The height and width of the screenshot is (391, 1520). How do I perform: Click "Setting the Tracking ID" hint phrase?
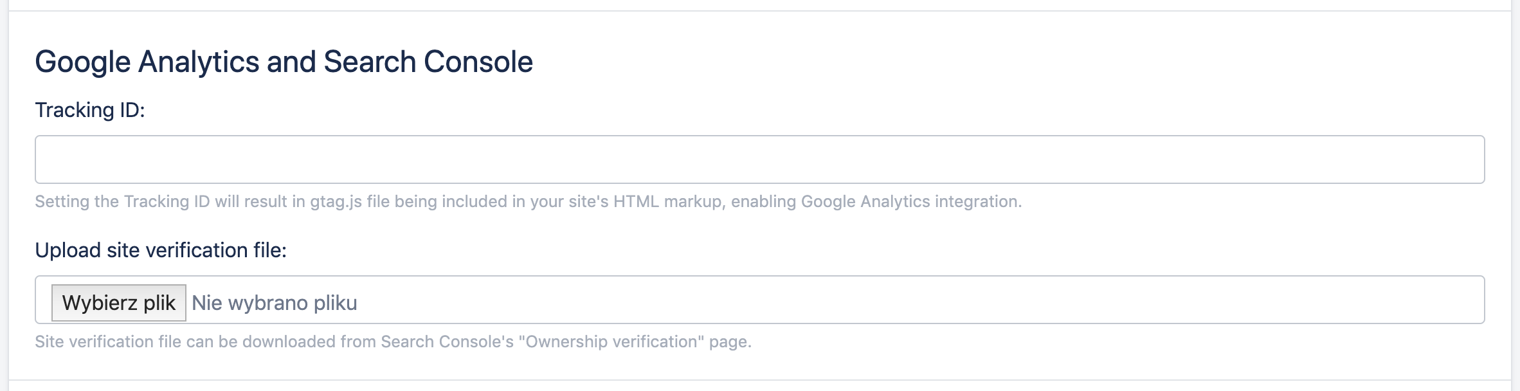[x=122, y=202]
